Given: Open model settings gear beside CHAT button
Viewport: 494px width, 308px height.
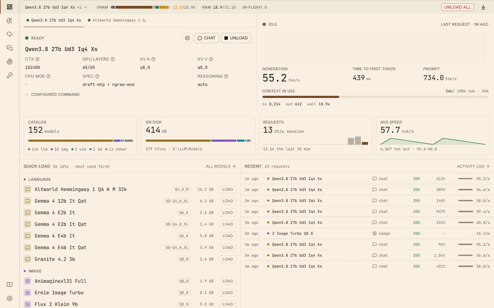Looking at the screenshot, I should click(187, 38).
